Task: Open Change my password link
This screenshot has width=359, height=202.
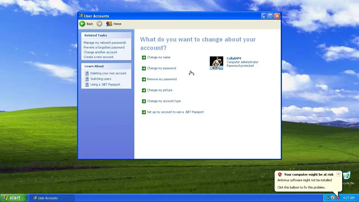Action: (162, 68)
